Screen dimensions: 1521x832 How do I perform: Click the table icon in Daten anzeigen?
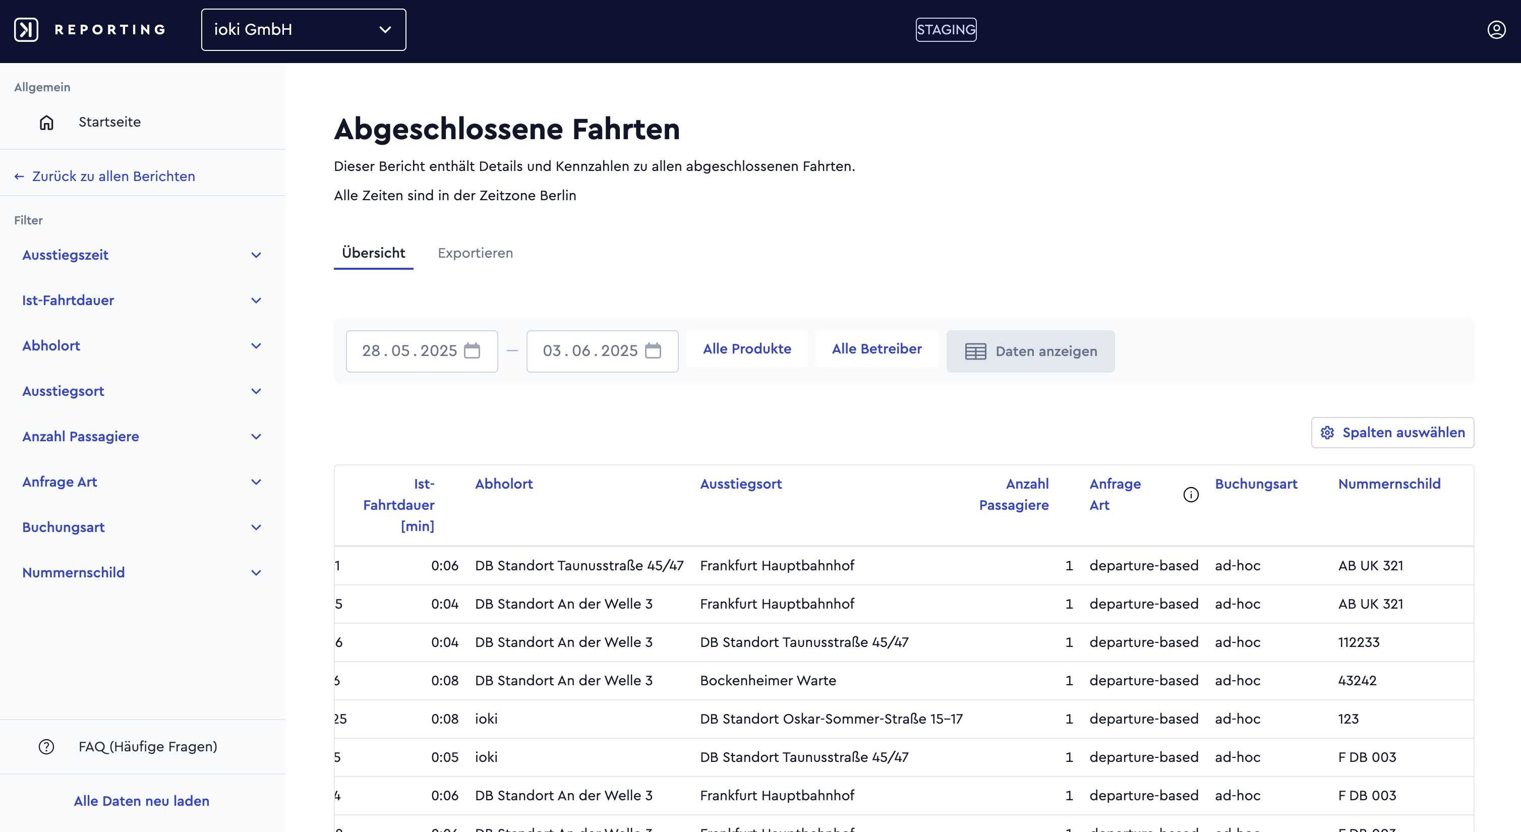coord(975,351)
